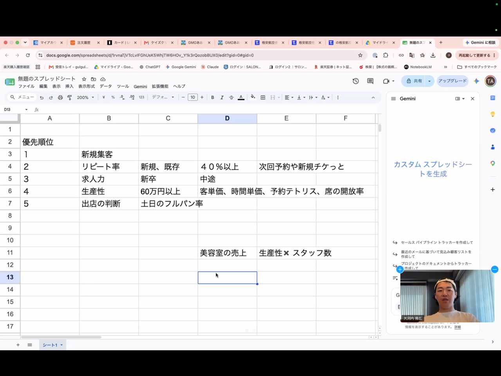Select cell containing 美容室の売上

227,253
